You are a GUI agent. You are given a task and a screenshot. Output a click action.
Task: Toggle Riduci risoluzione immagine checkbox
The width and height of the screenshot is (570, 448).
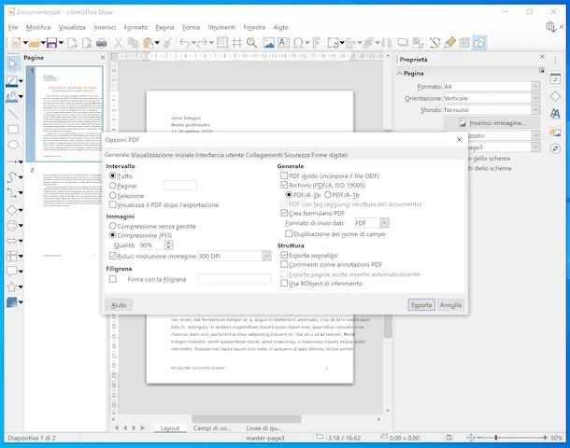[x=113, y=256]
